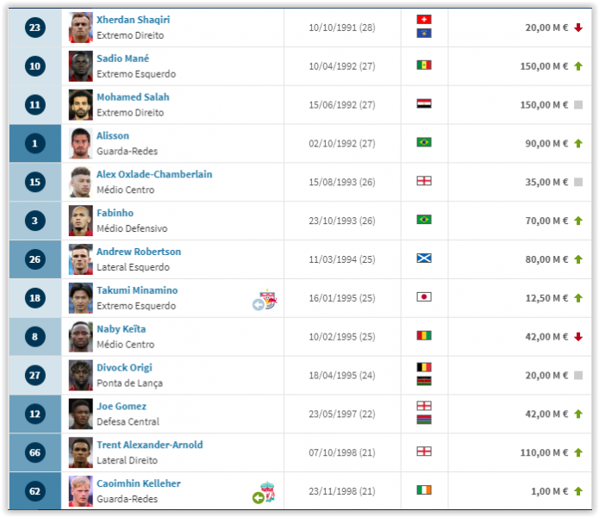Click the Liverpool crest beside Kelleher
This screenshot has height=517, width=599.
pos(268,492)
